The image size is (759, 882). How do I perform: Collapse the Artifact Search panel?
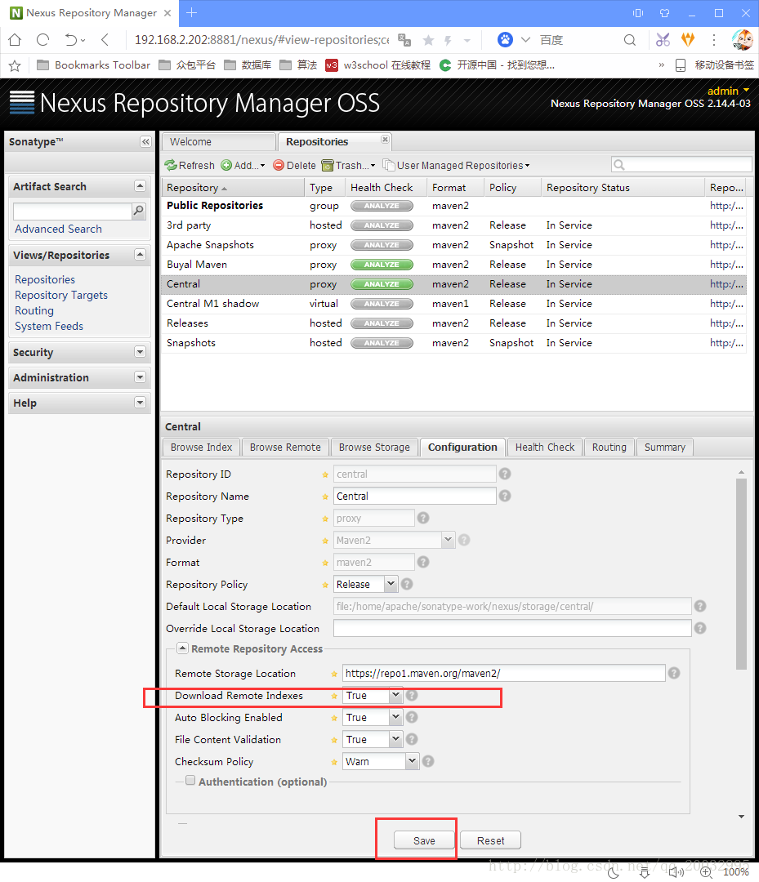pyautogui.click(x=140, y=186)
